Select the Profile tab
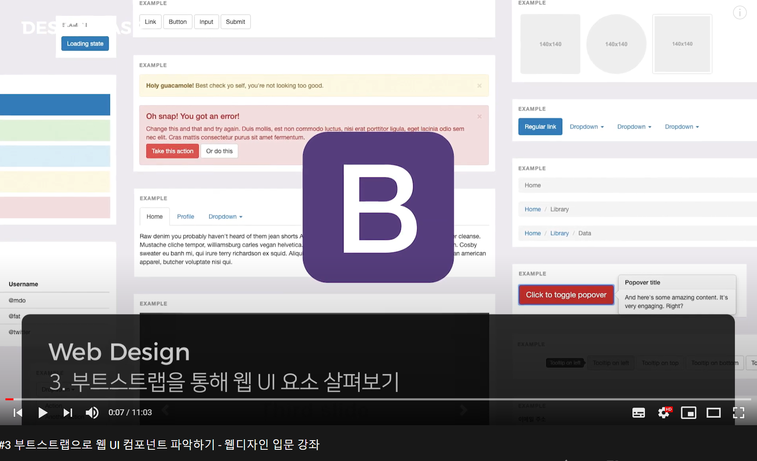 pos(185,217)
